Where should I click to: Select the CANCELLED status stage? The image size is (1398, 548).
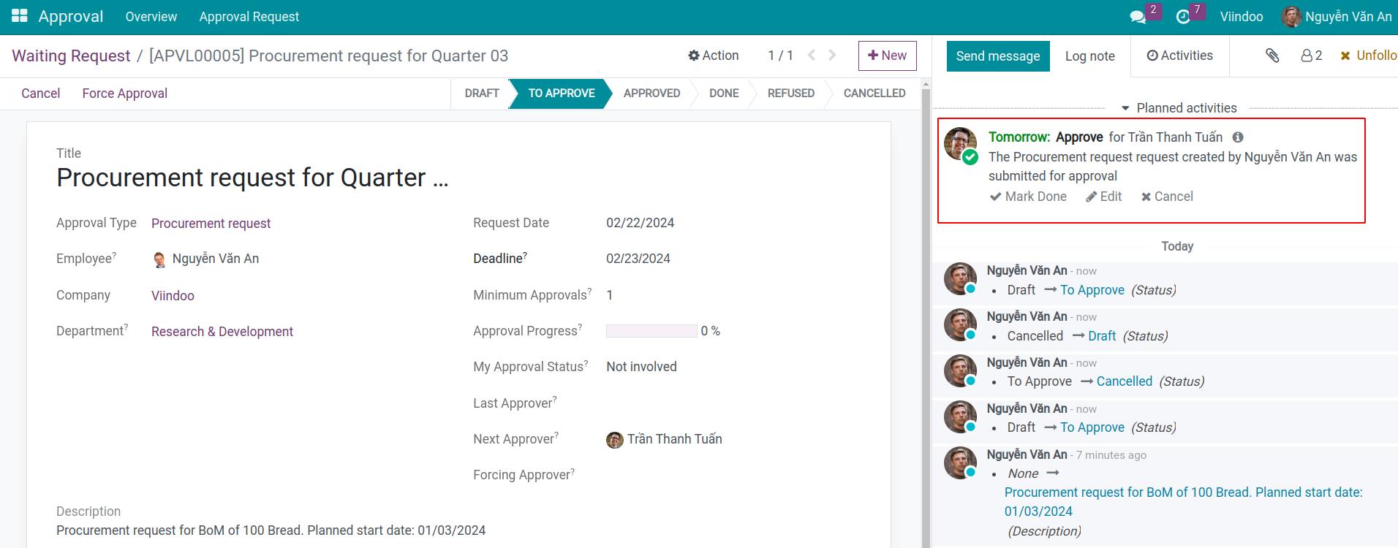coord(874,94)
